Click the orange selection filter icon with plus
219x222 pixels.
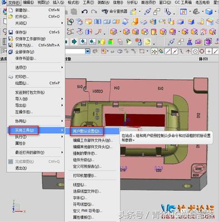(103, 51)
